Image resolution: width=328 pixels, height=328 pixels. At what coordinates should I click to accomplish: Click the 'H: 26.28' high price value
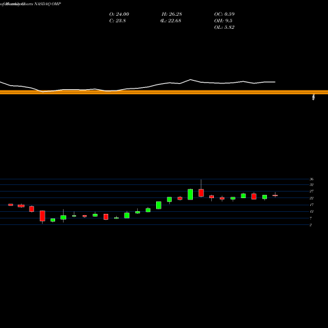point(172,14)
